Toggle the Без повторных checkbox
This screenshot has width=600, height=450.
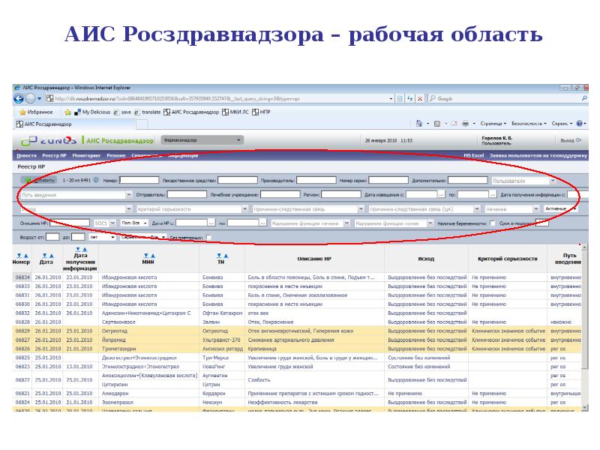208,238
